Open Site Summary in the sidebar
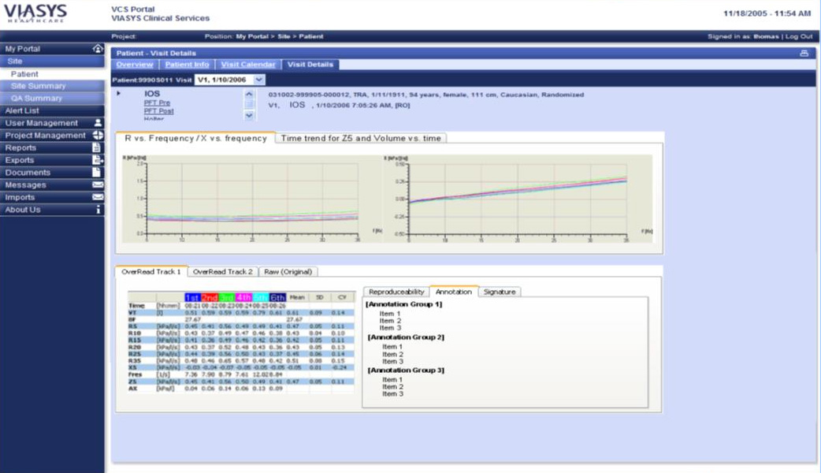Viewport: 821px width, 473px height. 52,86
